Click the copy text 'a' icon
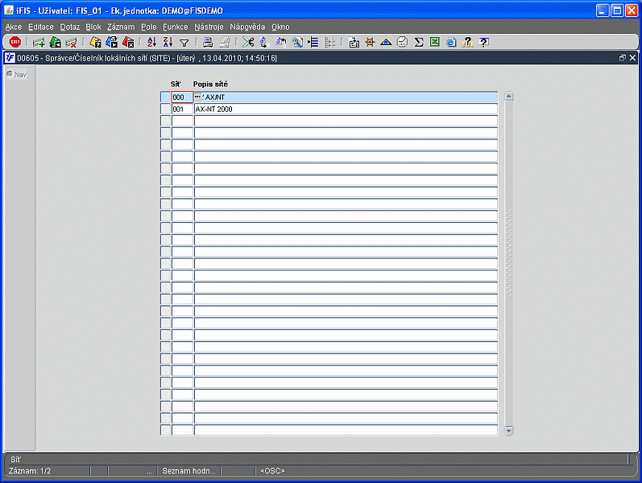 [x=264, y=42]
